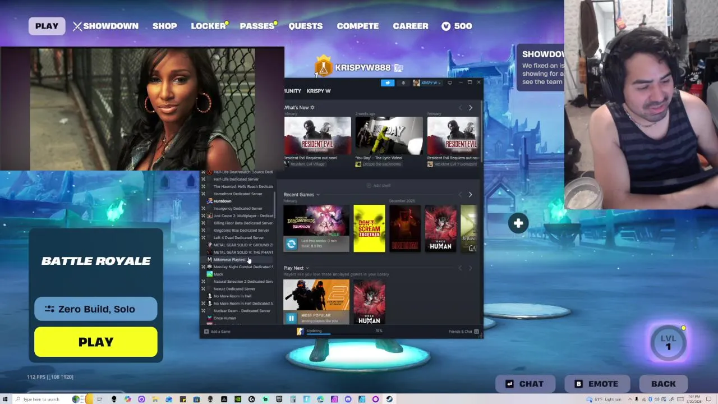Image resolution: width=718 pixels, height=404 pixels.
Task: Click the Escape the Backrooms news source icon
Action: [358, 164]
